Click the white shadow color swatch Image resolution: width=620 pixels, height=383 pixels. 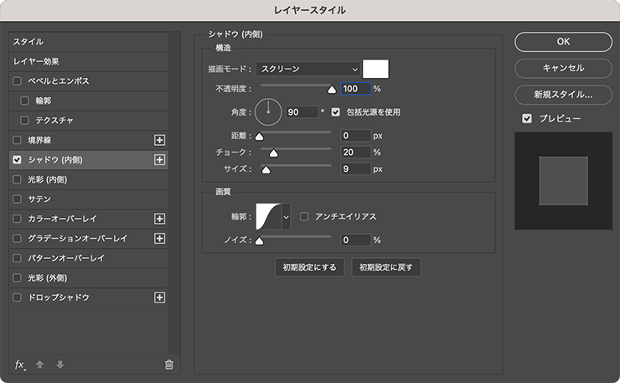[x=376, y=69]
